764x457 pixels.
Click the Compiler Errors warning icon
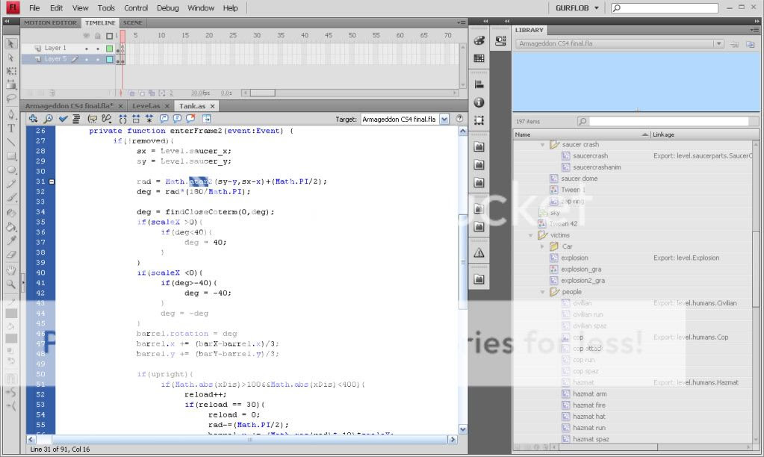point(479,253)
